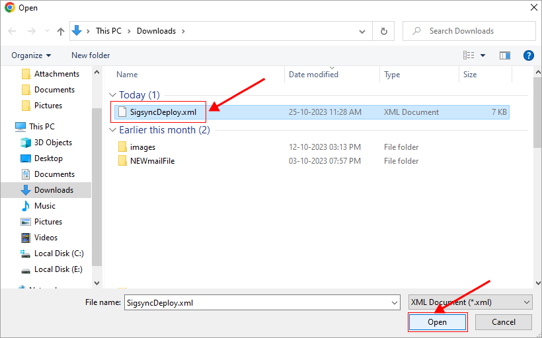Click the Cancel button
The image size is (542, 338).
coord(504,322)
